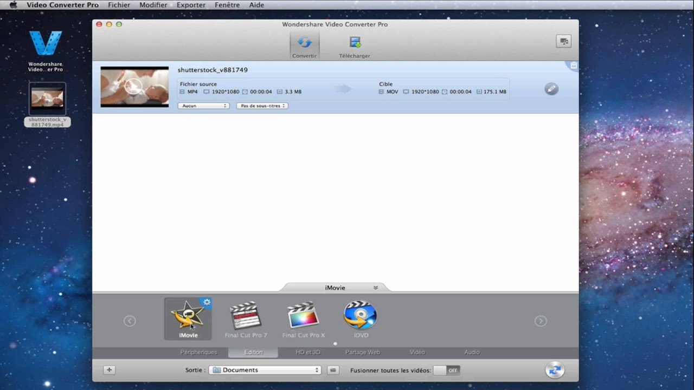Select the iDVD output preset
Screen dimensions: 694x390
[x=361, y=320]
